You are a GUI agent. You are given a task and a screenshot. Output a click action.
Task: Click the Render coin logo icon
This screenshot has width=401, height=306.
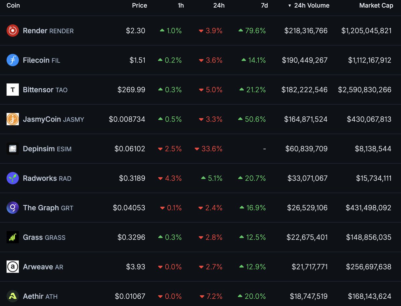coord(13,31)
